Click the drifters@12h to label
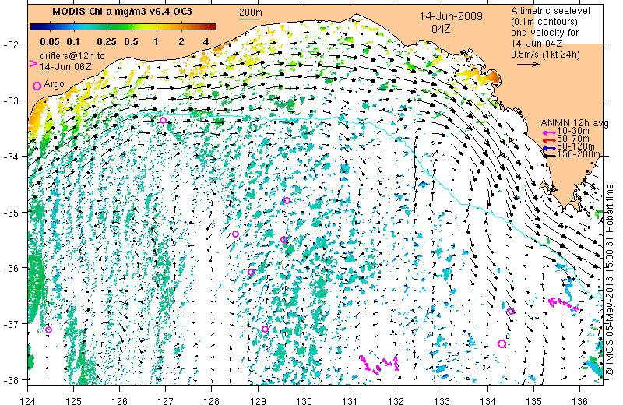 click(x=72, y=56)
